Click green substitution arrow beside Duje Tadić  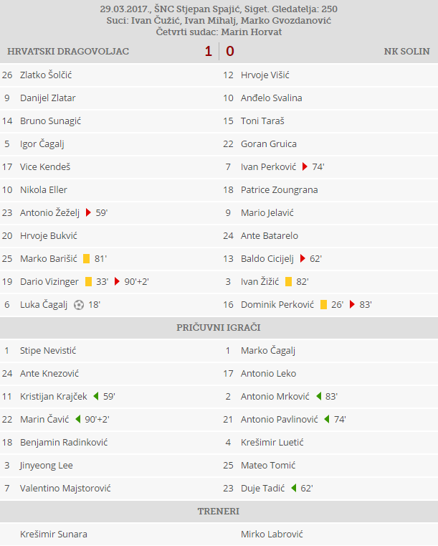[293, 489]
